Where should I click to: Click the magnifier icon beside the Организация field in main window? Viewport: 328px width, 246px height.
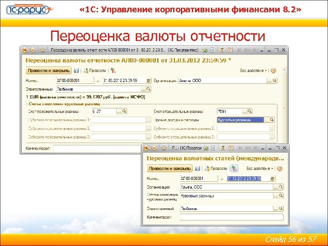274,81
